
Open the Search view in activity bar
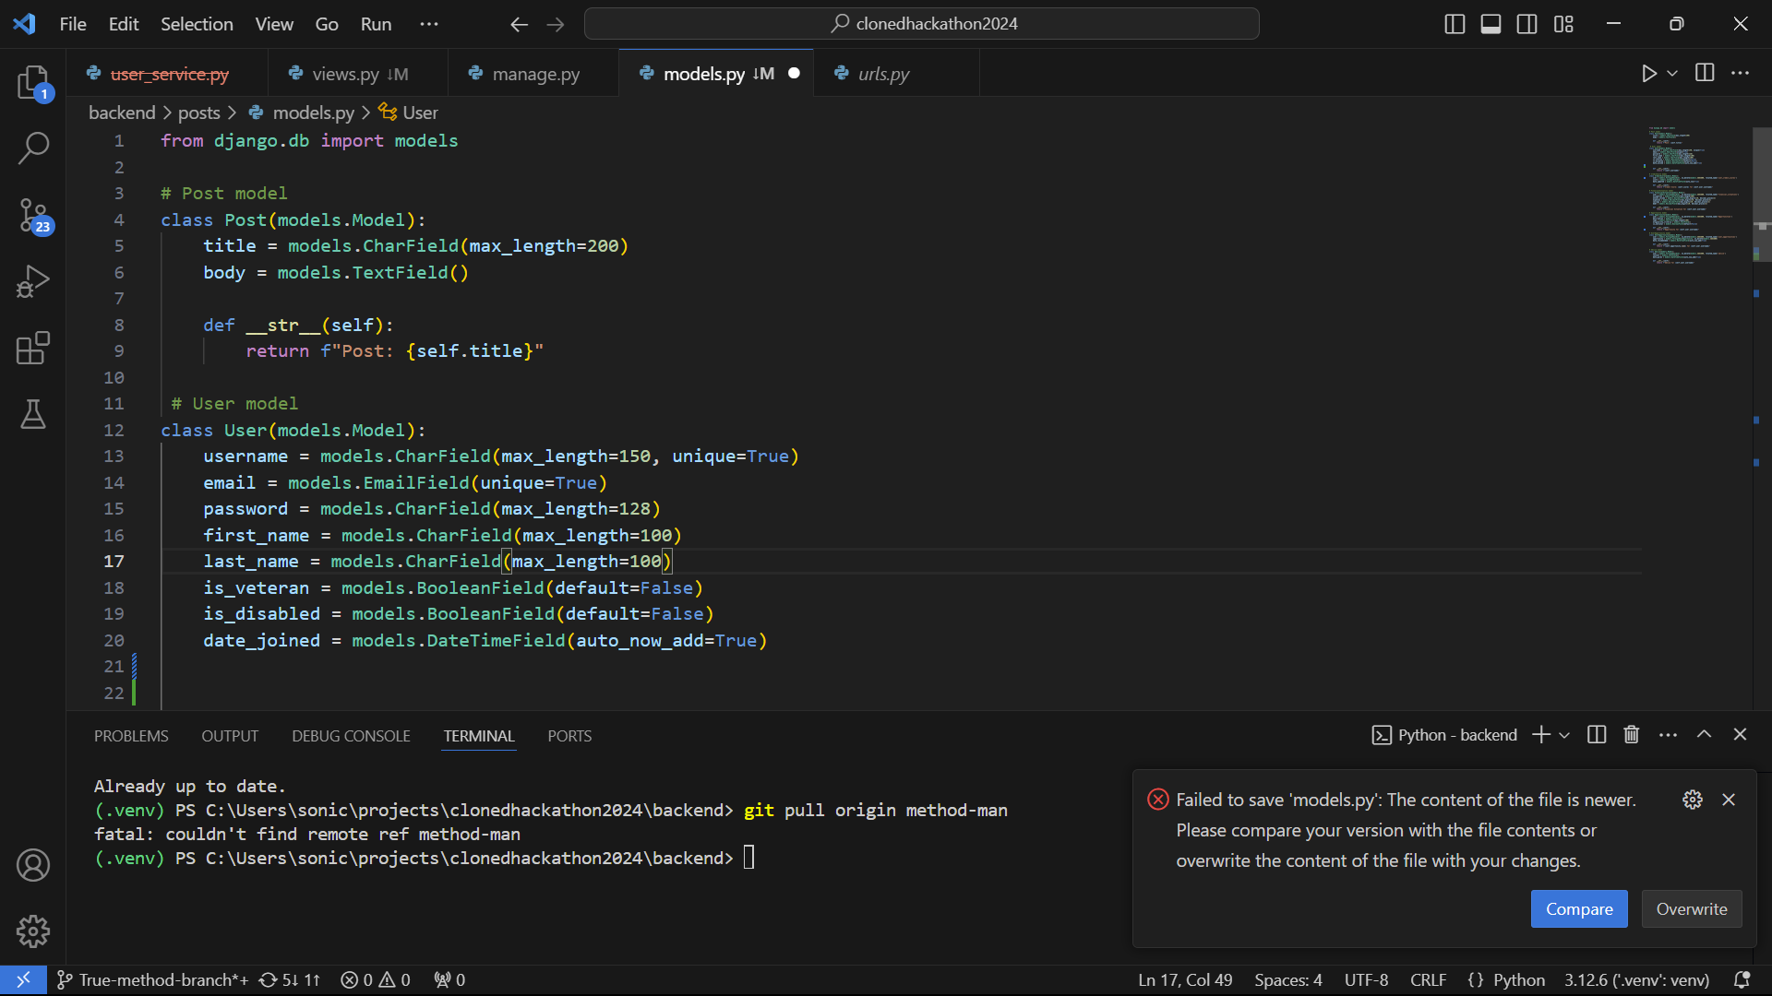33,148
